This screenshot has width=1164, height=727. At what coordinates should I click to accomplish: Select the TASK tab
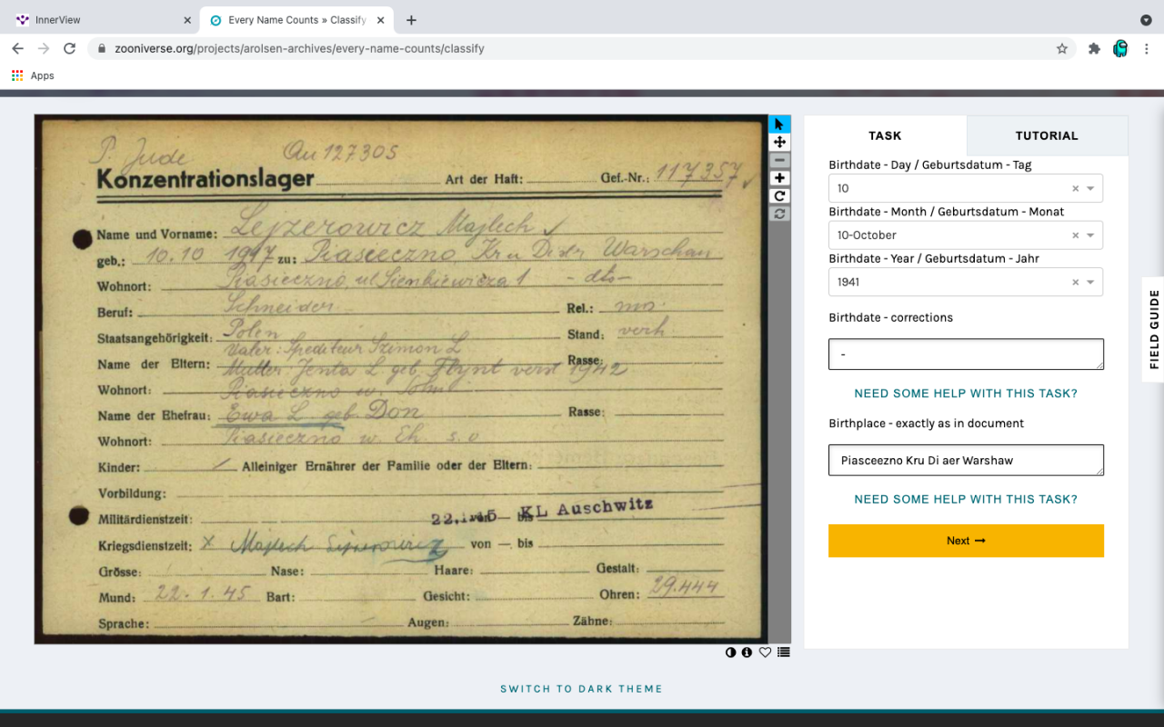point(885,135)
